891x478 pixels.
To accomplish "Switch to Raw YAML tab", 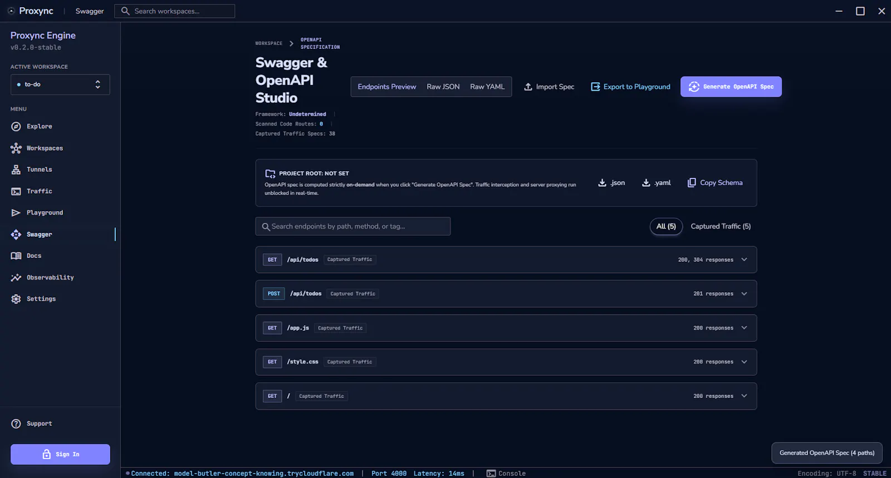I will 487,87.
